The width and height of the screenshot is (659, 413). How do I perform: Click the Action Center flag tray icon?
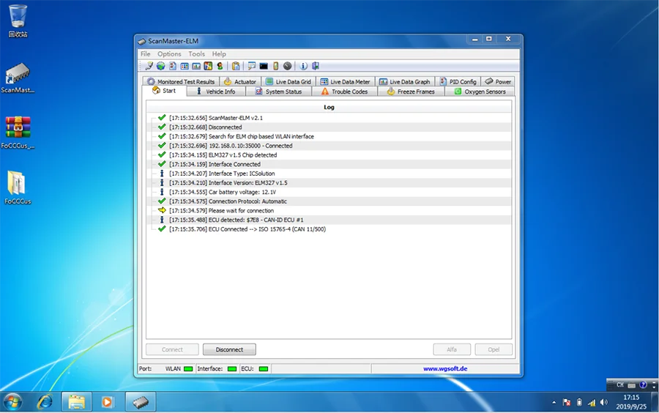coord(567,403)
